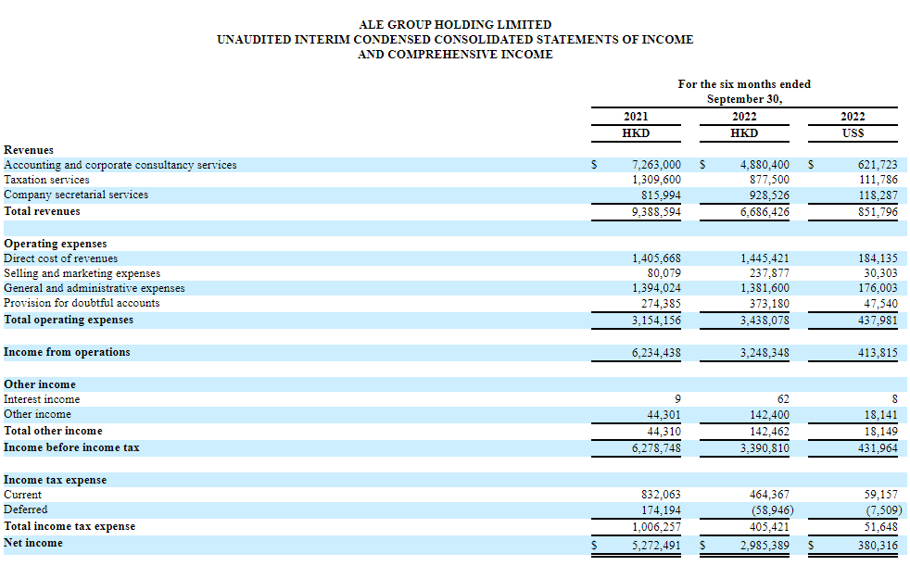The image size is (910, 566).
Task: Click net income value 380,316
Action: [x=878, y=546]
